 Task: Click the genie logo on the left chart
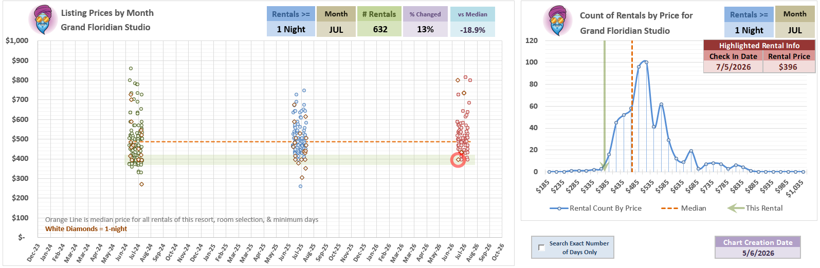click(x=43, y=20)
